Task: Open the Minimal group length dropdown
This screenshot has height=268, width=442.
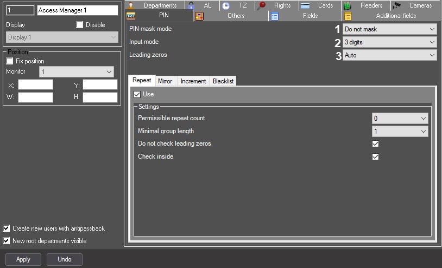Action: click(x=400, y=132)
